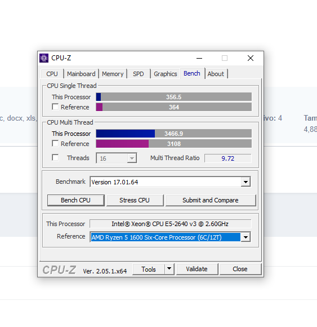Tick the Threads checkbox

[x=55, y=157]
